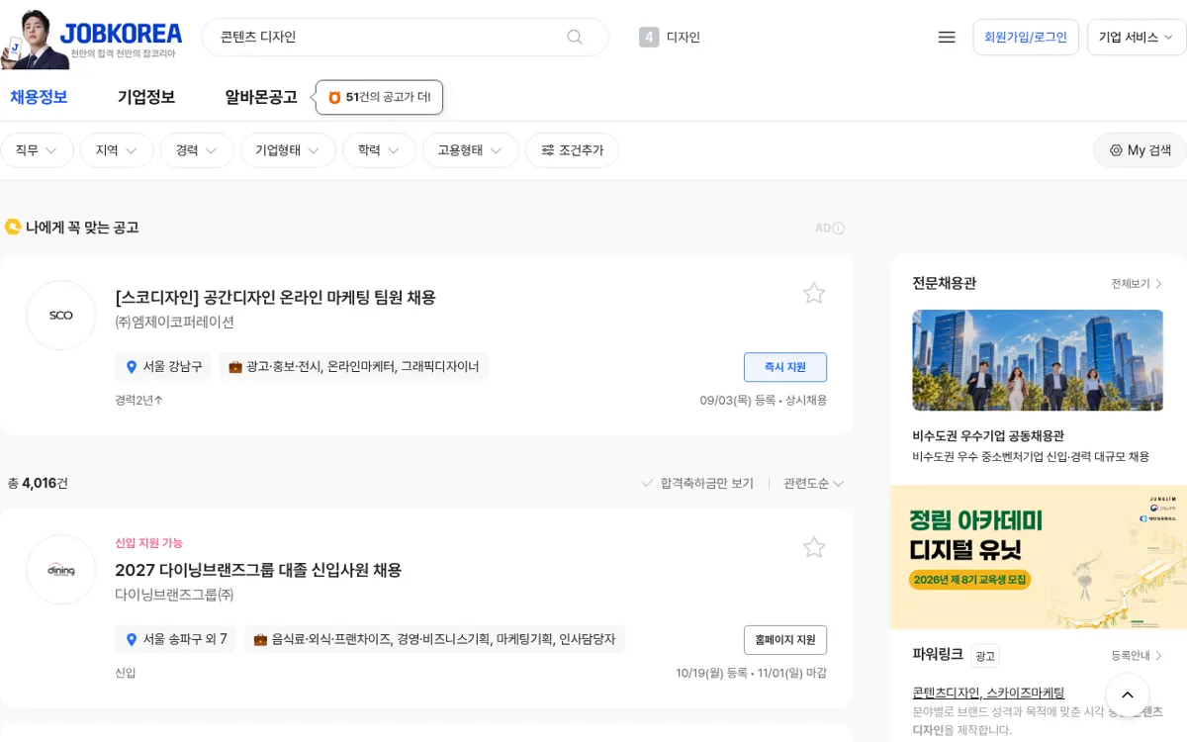Click the AD info icon
Image resolution: width=1187 pixels, height=742 pixels.
point(839,229)
